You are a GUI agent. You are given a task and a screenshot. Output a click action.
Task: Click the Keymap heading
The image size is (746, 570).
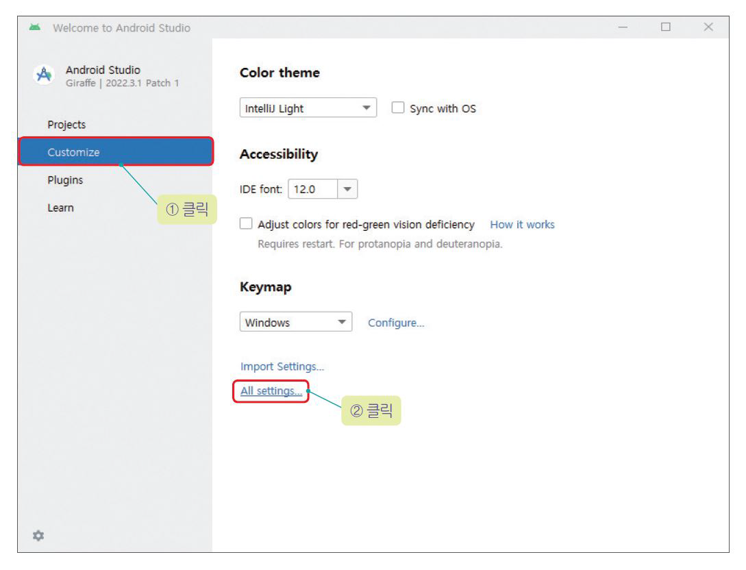click(x=266, y=287)
